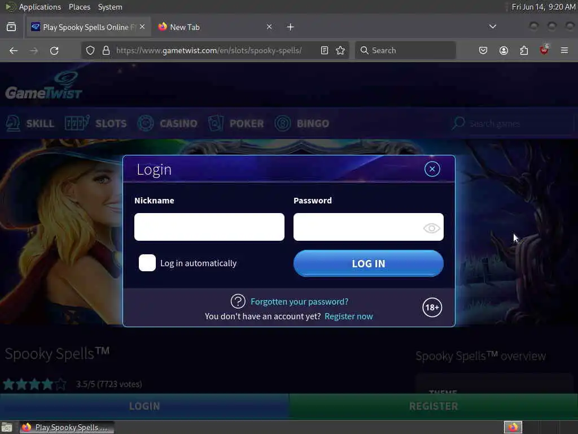The image size is (578, 434).
Task: Click the uBlock Origin extension icon
Action: click(544, 50)
